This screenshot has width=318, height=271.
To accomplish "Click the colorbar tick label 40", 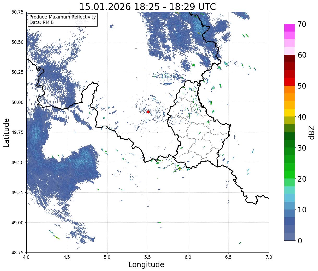I will [x=302, y=117].
